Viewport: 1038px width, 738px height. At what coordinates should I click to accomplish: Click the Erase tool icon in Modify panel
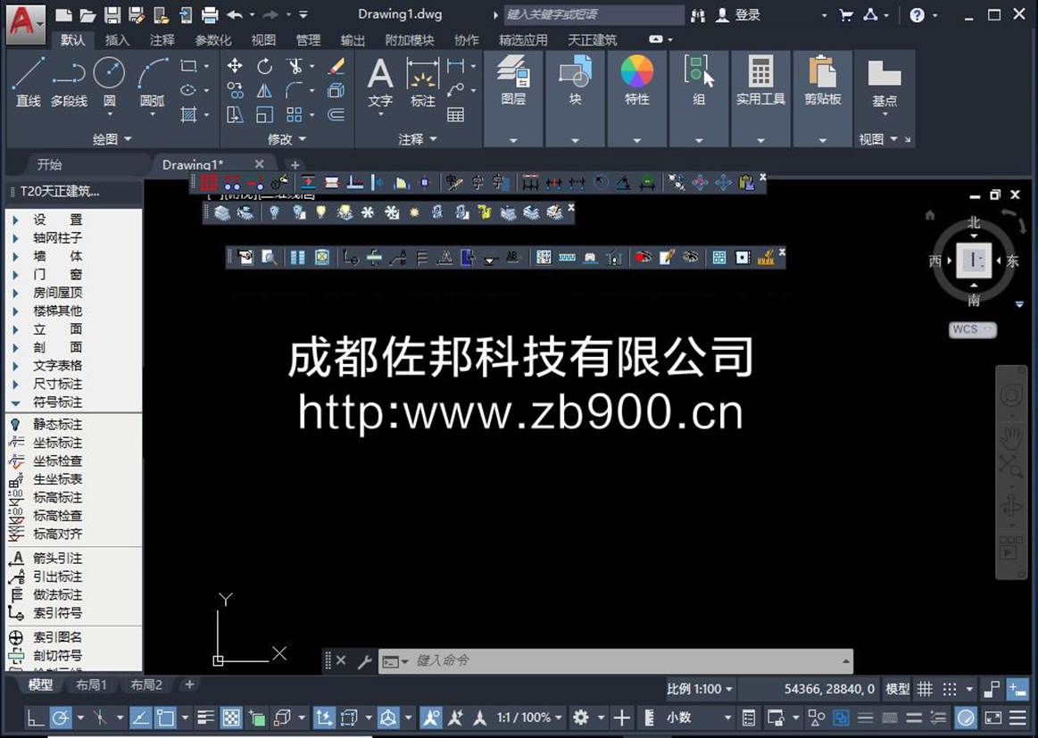pyautogui.click(x=337, y=65)
